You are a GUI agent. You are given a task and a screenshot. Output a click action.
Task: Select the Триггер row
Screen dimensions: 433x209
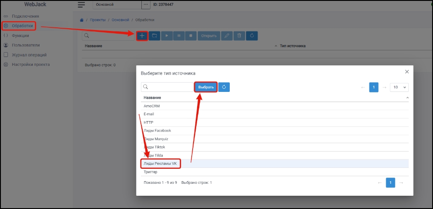[275, 172]
